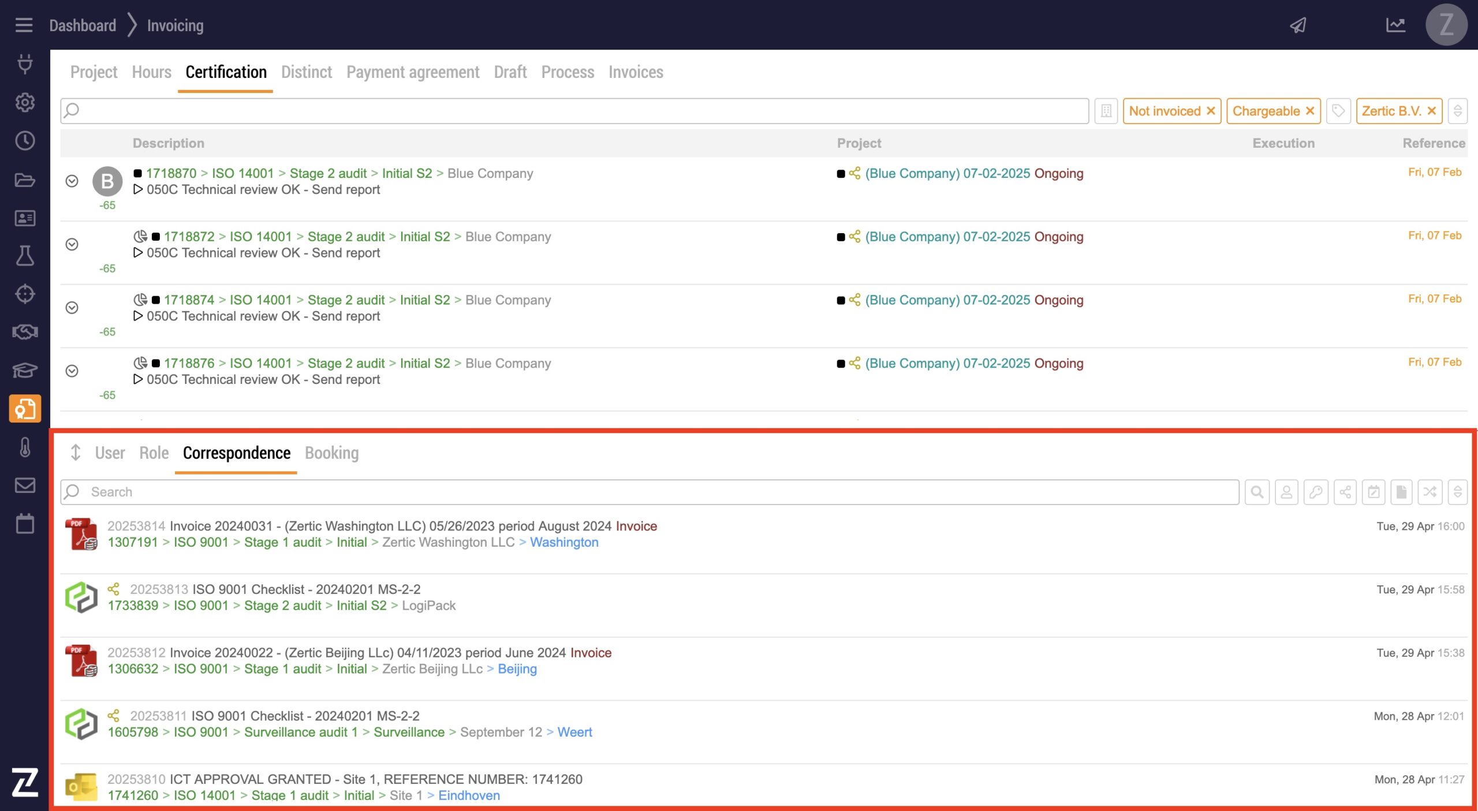
Task: Open the flask icon in left sidebar
Action: tap(25, 256)
